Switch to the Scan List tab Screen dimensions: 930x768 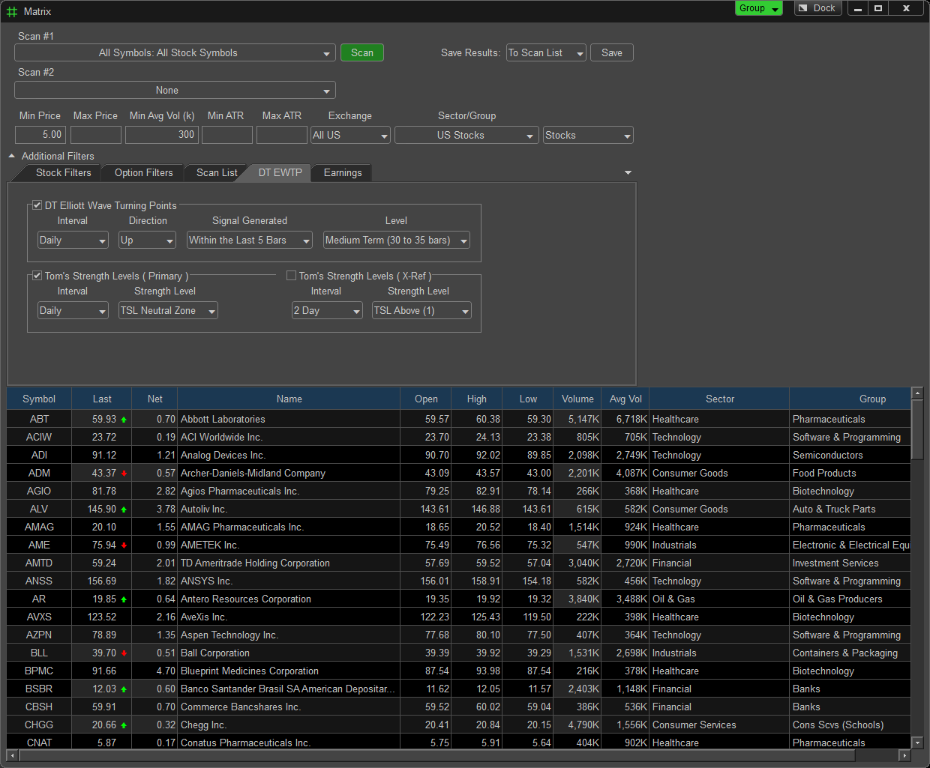point(217,173)
